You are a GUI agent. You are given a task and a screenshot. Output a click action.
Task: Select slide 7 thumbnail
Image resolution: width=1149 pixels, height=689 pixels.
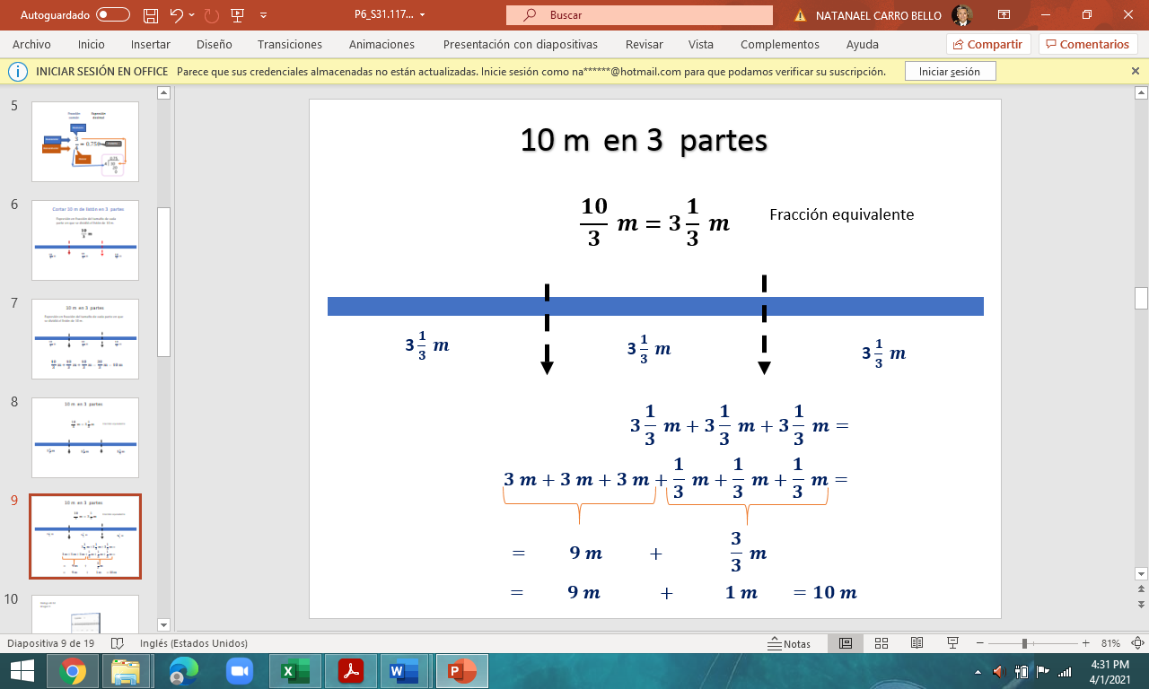85,339
